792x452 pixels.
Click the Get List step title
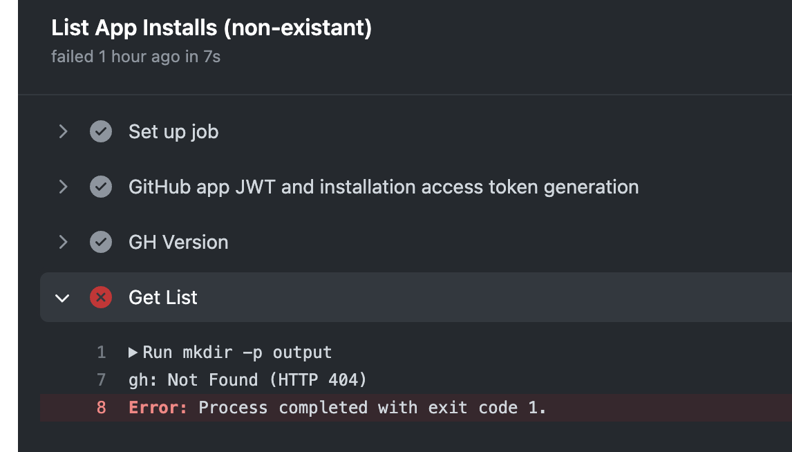click(163, 297)
